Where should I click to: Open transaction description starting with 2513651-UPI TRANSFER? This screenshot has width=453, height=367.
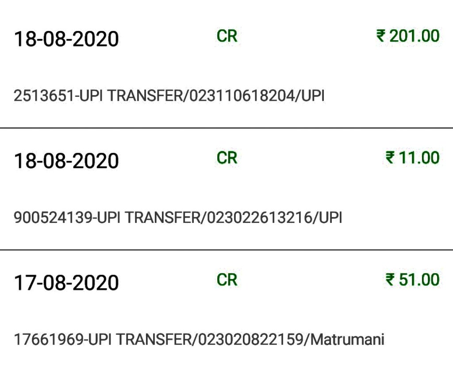point(169,96)
